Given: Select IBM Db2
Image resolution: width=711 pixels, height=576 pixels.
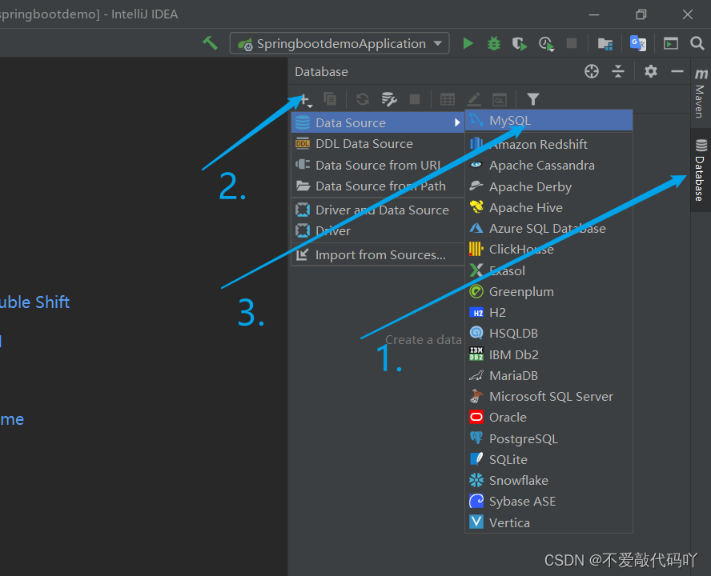Looking at the screenshot, I should coord(548,354).
